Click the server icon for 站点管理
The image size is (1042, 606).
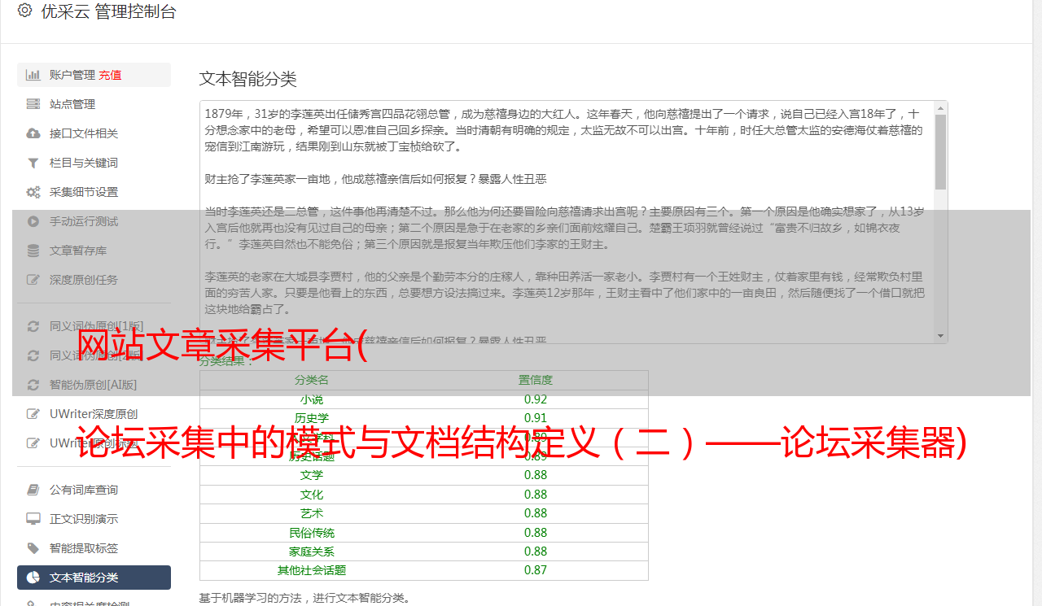[x=33, y=104]
